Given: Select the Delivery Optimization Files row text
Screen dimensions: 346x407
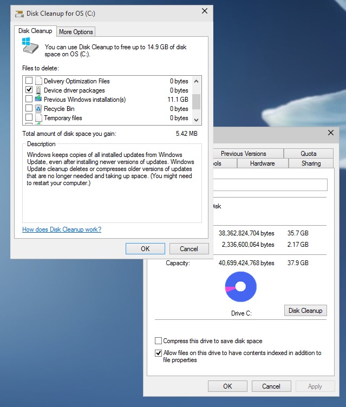Looking at the screenshot, I should click(77, 81).
